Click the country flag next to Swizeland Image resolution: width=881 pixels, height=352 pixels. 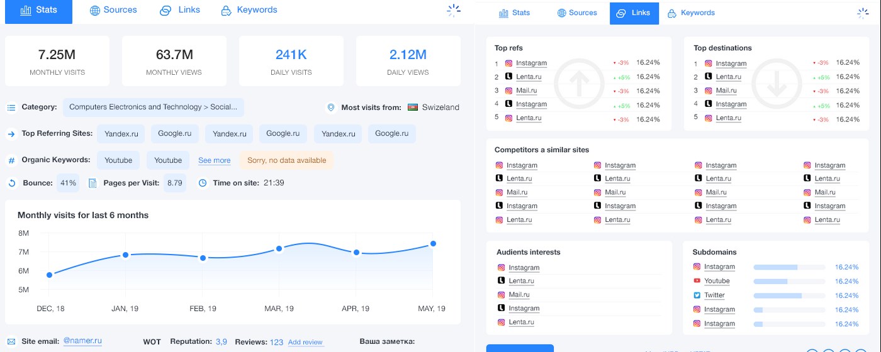coord(413,107)
